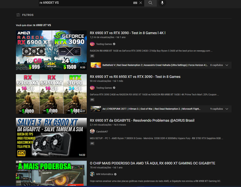Viewport: 241px width, 187px height.
Task: Open CandidoN7 channel name
Action: (102, 132)
